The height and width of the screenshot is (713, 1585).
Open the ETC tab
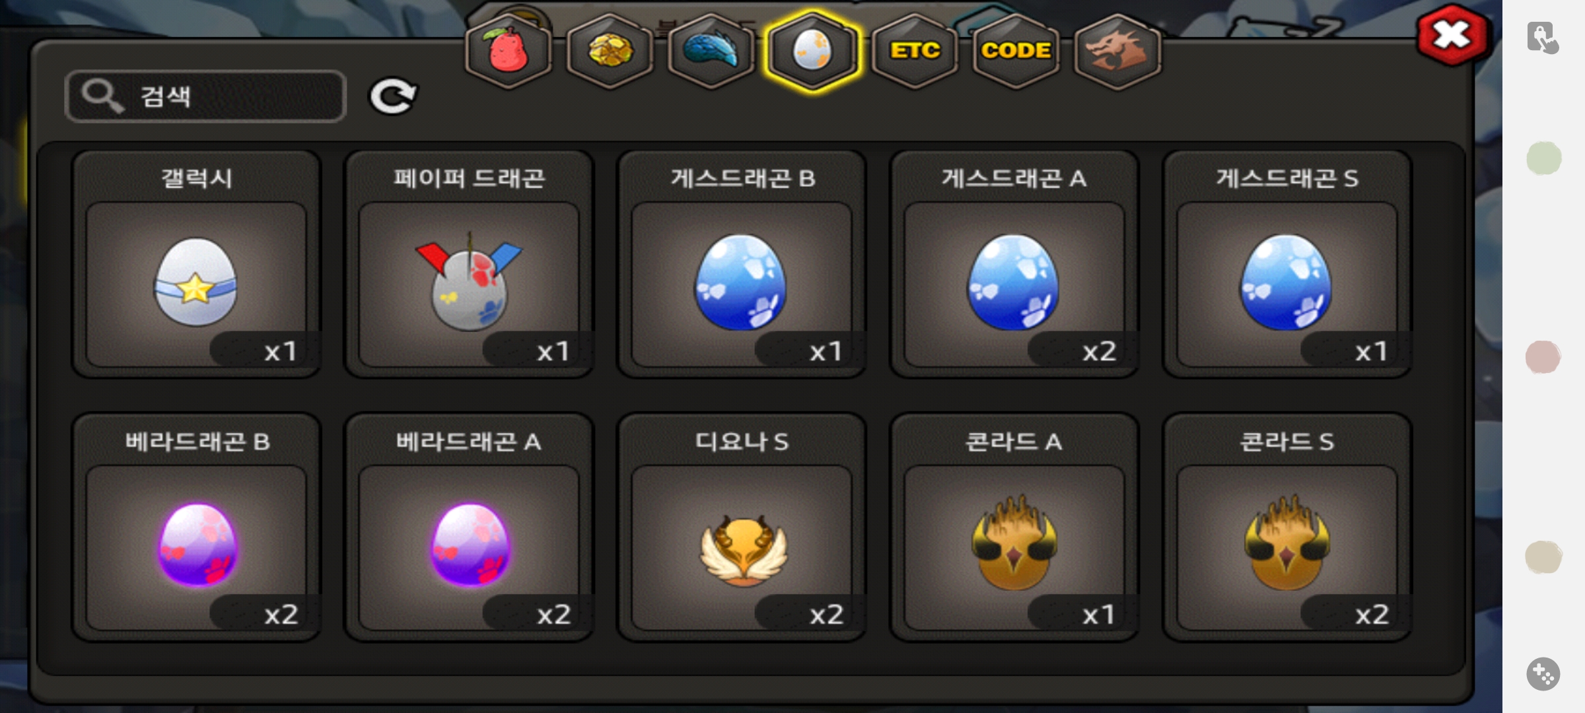point(915,51)
